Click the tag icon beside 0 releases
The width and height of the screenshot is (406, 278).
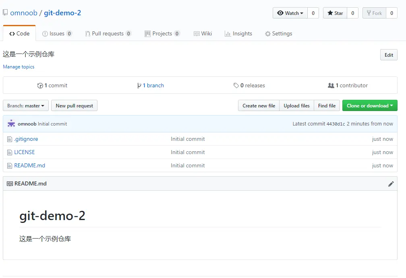(236, 85)
